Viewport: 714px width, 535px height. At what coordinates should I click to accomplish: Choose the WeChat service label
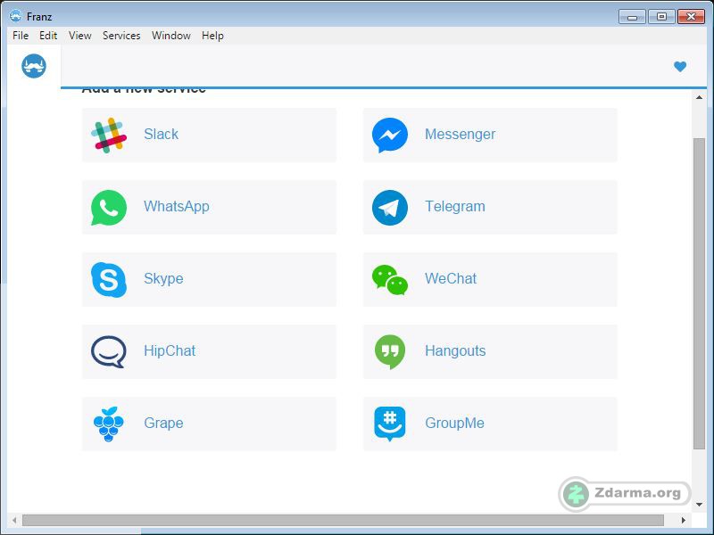451,278
